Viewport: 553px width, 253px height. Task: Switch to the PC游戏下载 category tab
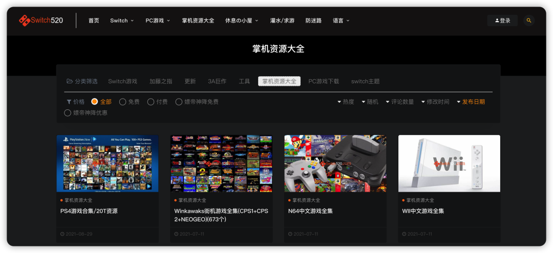click(324, 81)
